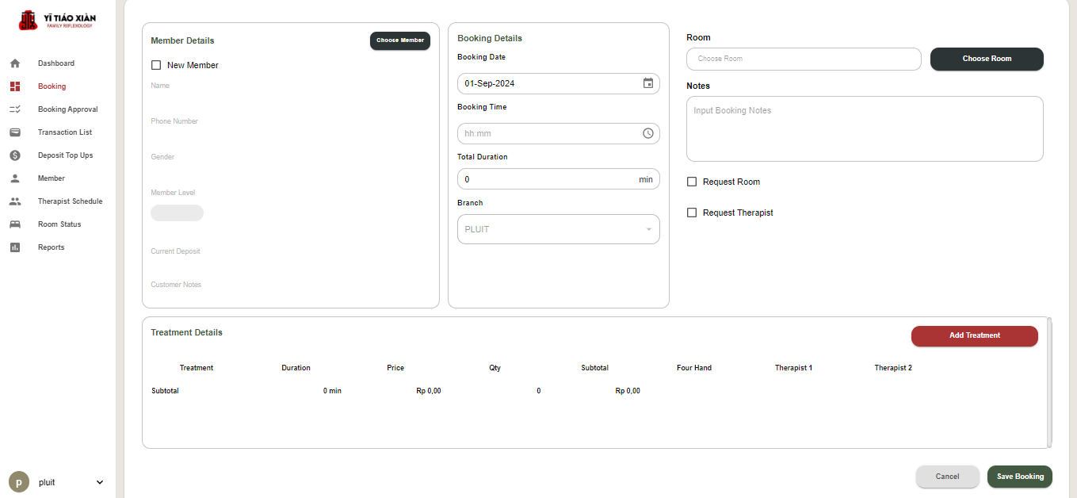The image size is (1077, 498).
Task: Click the Save Booking button
Action: (x=1019, y=477)
